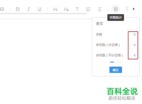Select the 全文 heading in popup
This screenshot has height=104, width=142.
coord(99,24)
